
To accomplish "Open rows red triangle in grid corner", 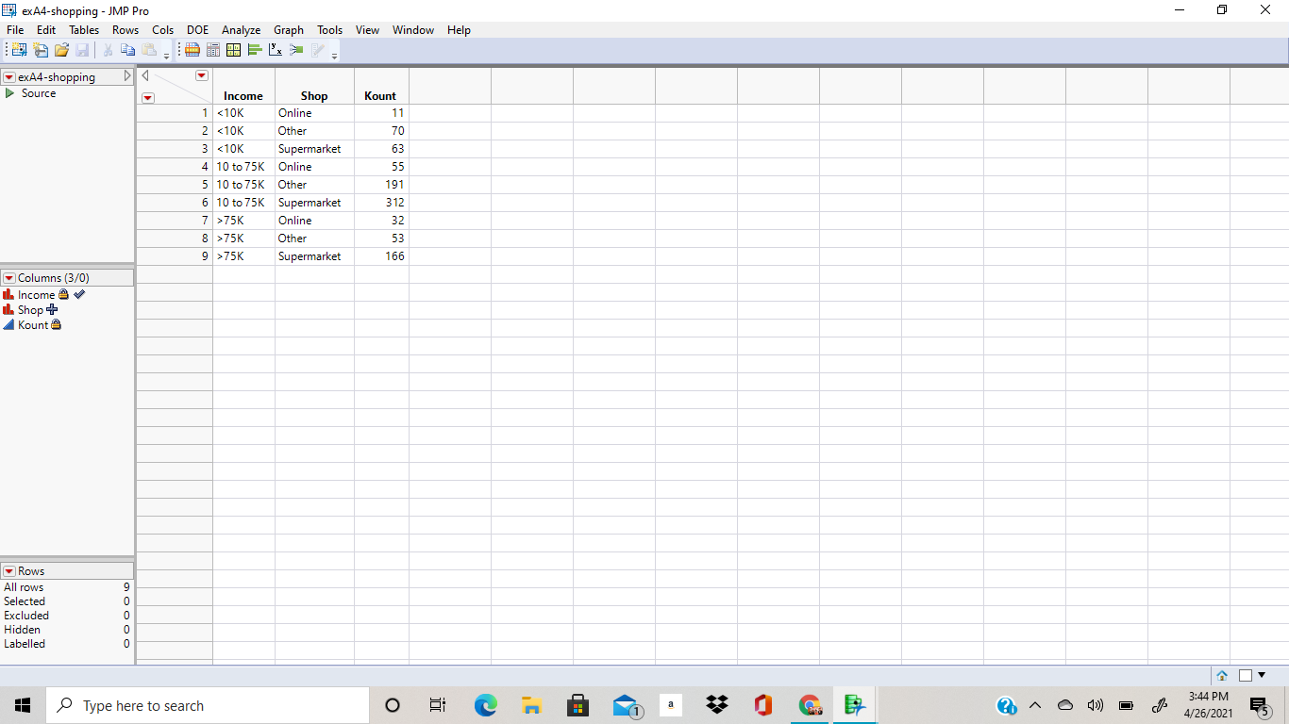I will [x=148, y=97].
